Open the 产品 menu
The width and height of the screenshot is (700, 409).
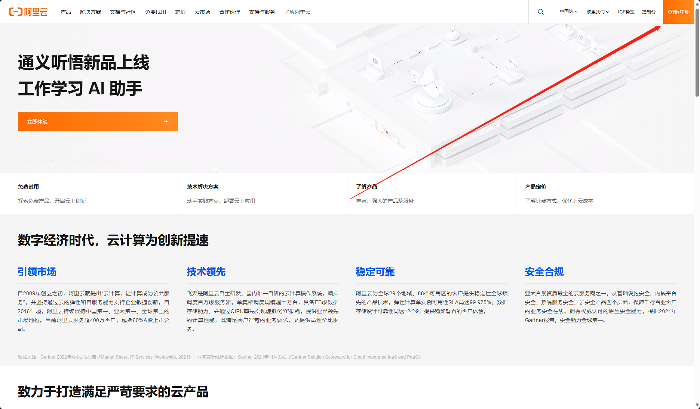66,12
